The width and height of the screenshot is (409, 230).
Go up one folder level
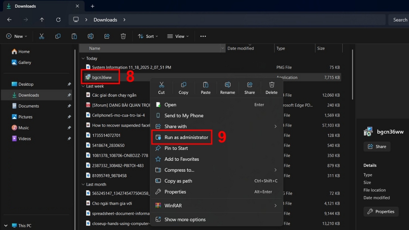pyautogui.click(x=42, y=20)
